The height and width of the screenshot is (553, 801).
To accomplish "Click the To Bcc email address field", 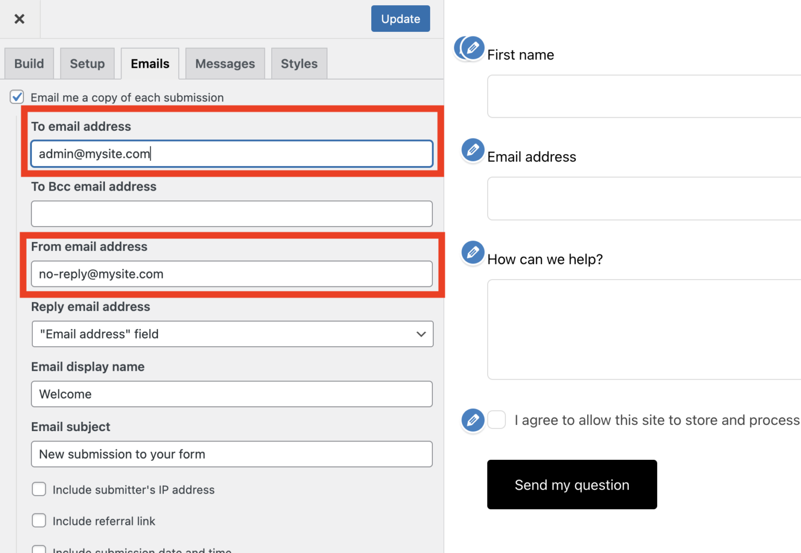I will pyautogui.click(x=232, y=213).
